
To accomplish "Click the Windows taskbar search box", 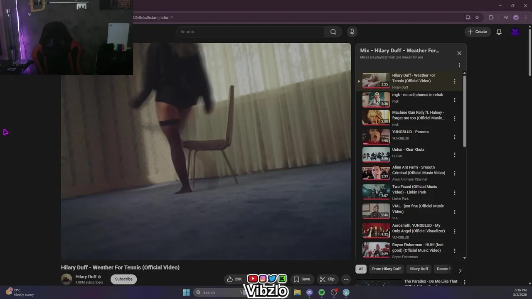I will click(x=219, y=292).
